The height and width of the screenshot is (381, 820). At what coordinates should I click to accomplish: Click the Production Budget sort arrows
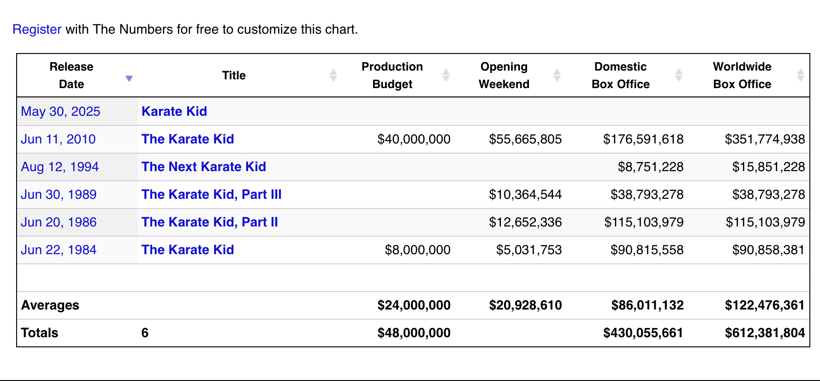(446, 75)
